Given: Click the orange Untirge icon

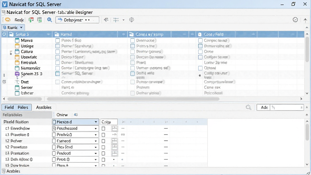Looking at the screenshot, I should [17, 46].
